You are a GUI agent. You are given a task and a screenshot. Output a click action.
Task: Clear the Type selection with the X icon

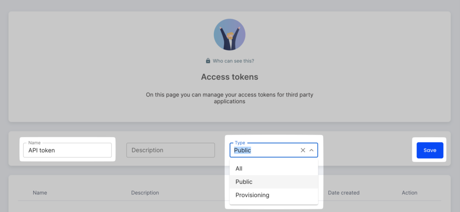303,150
